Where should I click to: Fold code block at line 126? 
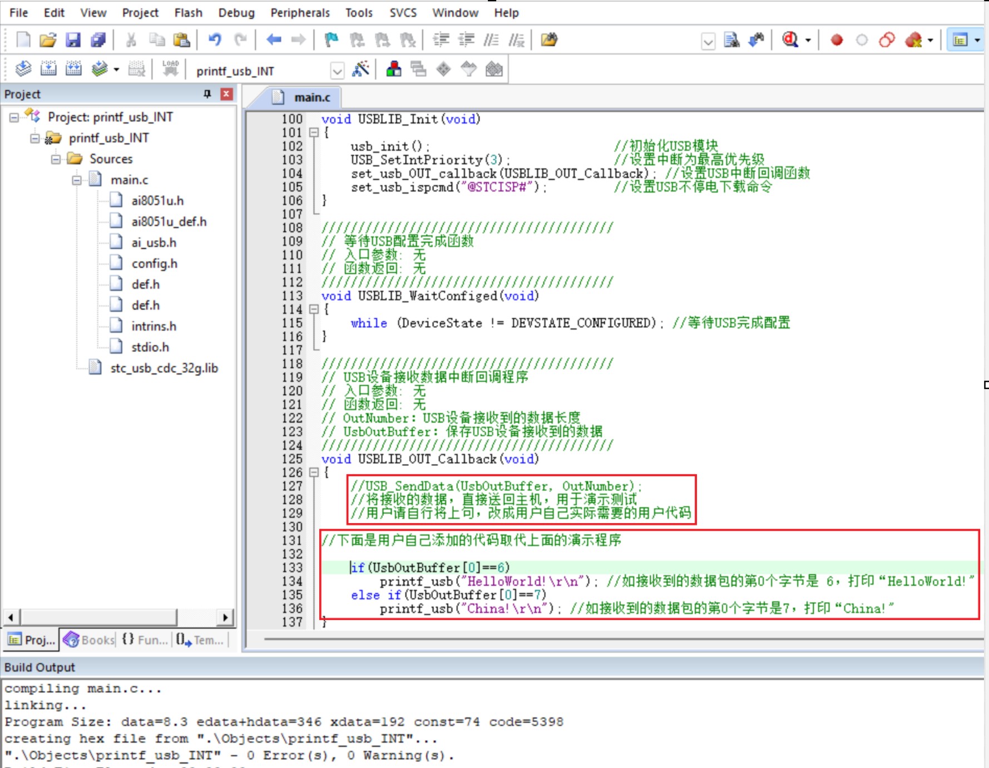click(x=314, y=472)
